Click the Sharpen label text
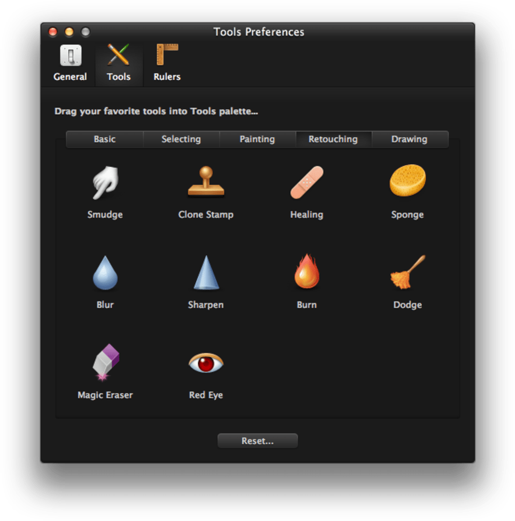Viewport: 515px width, 521px height. pos(206,305)
